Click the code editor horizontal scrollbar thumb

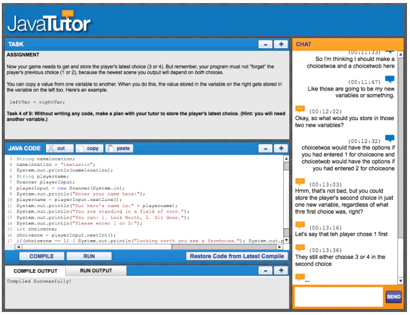97,247
